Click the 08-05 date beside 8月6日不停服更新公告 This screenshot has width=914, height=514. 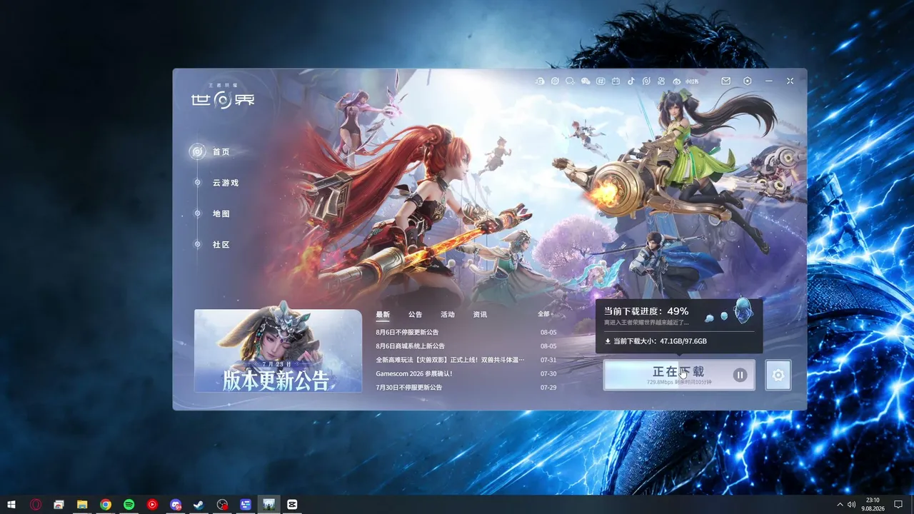(548, 333)
